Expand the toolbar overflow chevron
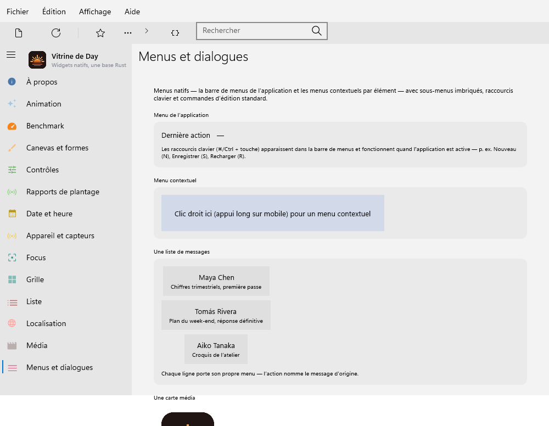The height and width of the screenshot is (426, 549). [147, 31]
